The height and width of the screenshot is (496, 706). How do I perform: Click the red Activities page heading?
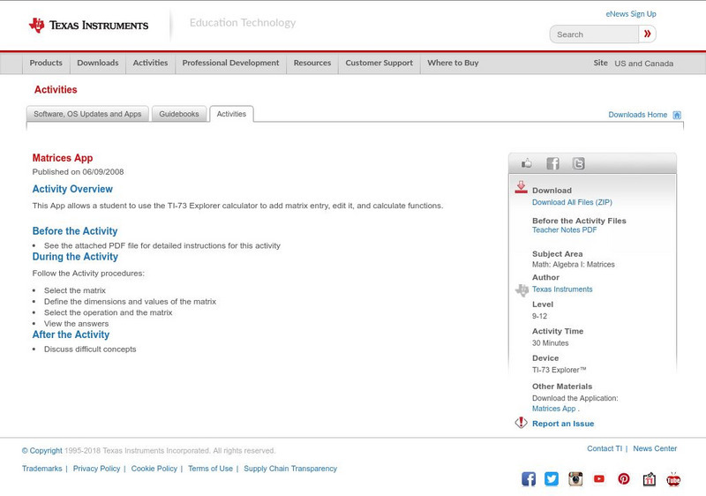[56, 89]
